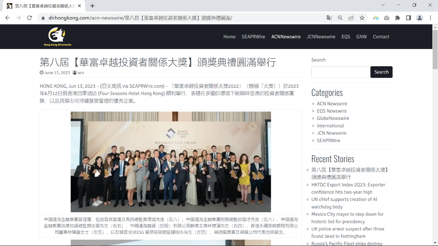The width and height of the screenshot is (438, 246).
Task: Click the Search label above the field
Action: coord(318,60)
